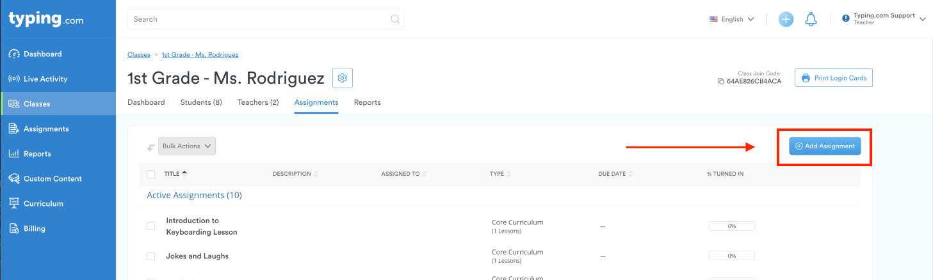Toggle the select-all assignments checkbox
Screen dimensions: 933x280
point(151,174)
